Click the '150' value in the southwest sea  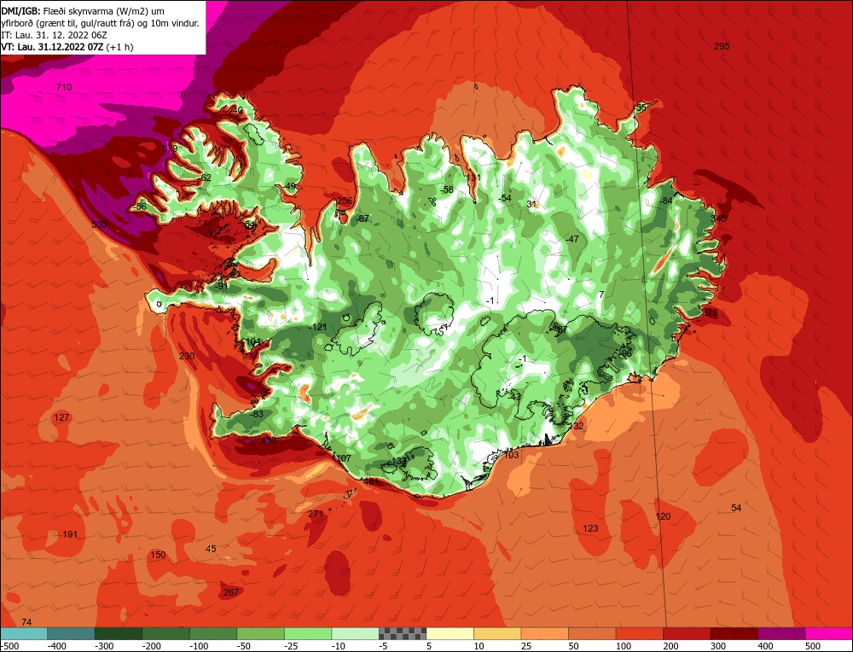coord(158,555)
